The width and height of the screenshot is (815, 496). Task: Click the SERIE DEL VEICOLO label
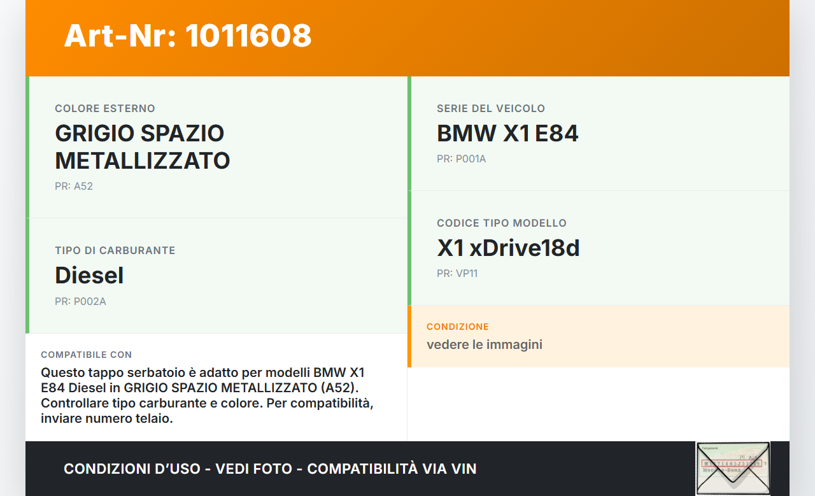pyautogui.click(x=491, y=109)
